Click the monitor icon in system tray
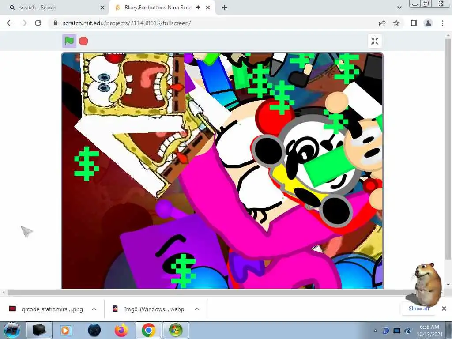 (397, 331)
